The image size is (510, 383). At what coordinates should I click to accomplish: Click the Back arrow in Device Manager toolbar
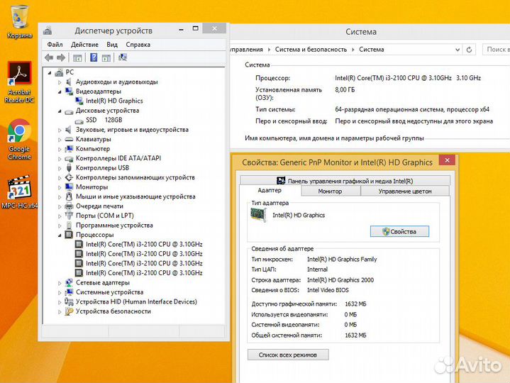point(48,57)
